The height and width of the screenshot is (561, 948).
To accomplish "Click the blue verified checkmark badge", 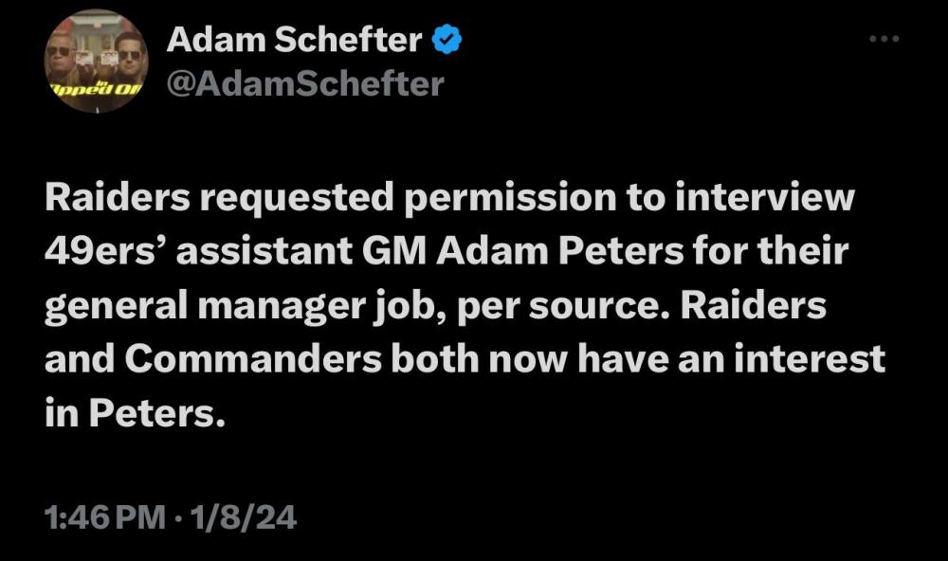I will pos(447,40).
